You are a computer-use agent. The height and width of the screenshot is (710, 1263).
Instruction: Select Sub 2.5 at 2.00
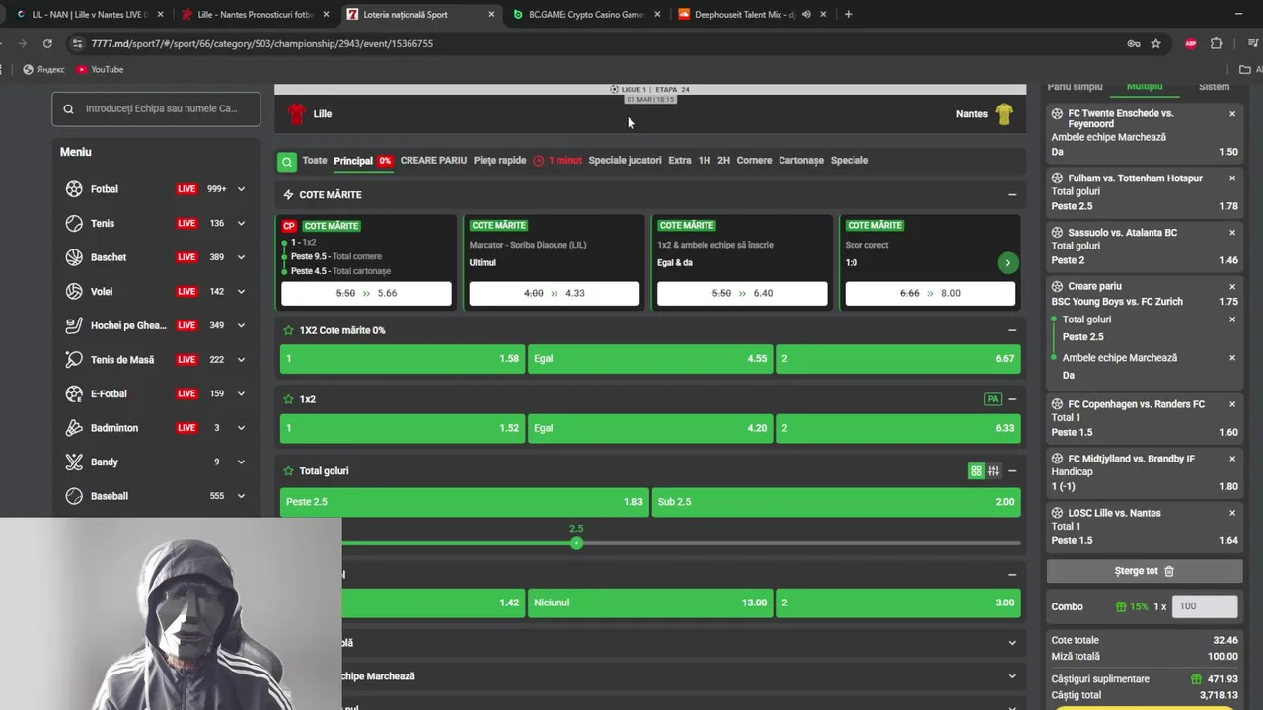[x=837, y=502]
